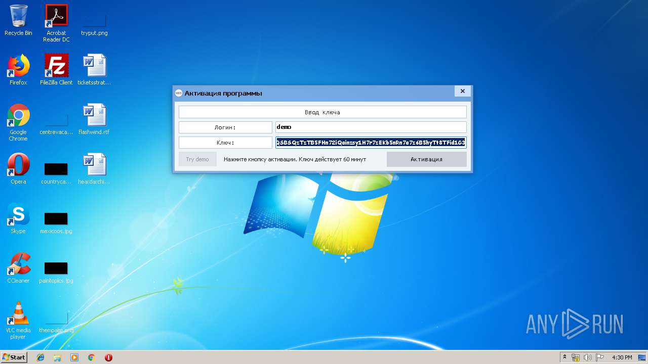Launch Internet Explorer from the taskbar
This screenshot has width=648, height=364.
coord(40,357)
